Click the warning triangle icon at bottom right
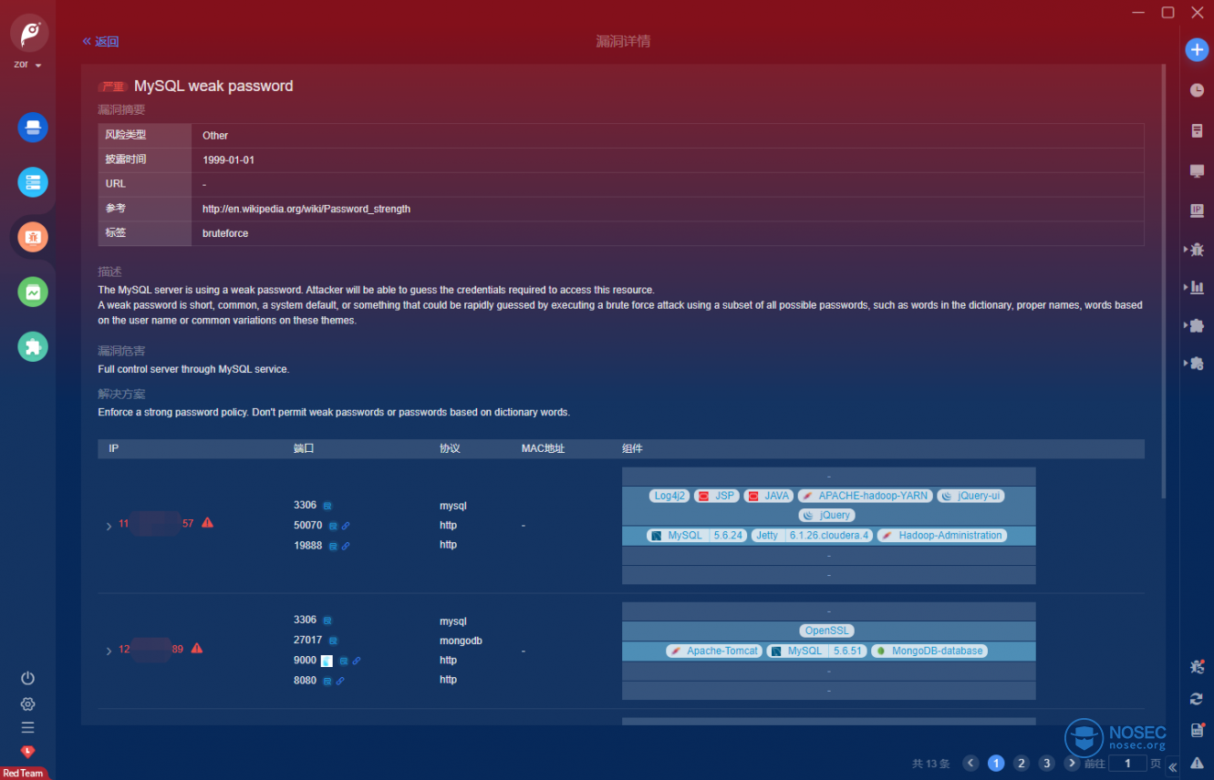Image resolution: width=1214 pixels, height=780 pixels. (x=1197, y=763)
